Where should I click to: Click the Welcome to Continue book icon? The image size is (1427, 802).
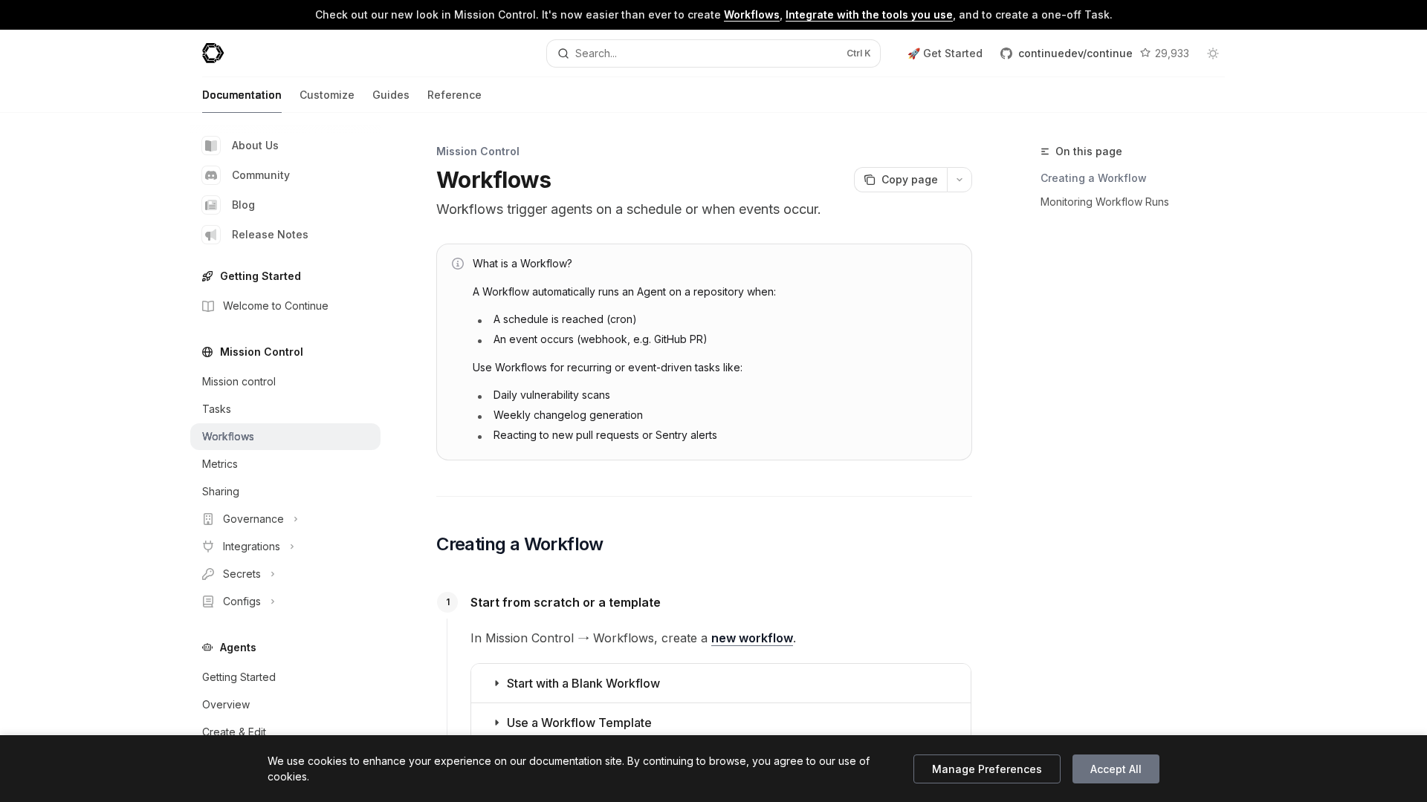coord(208,306)
